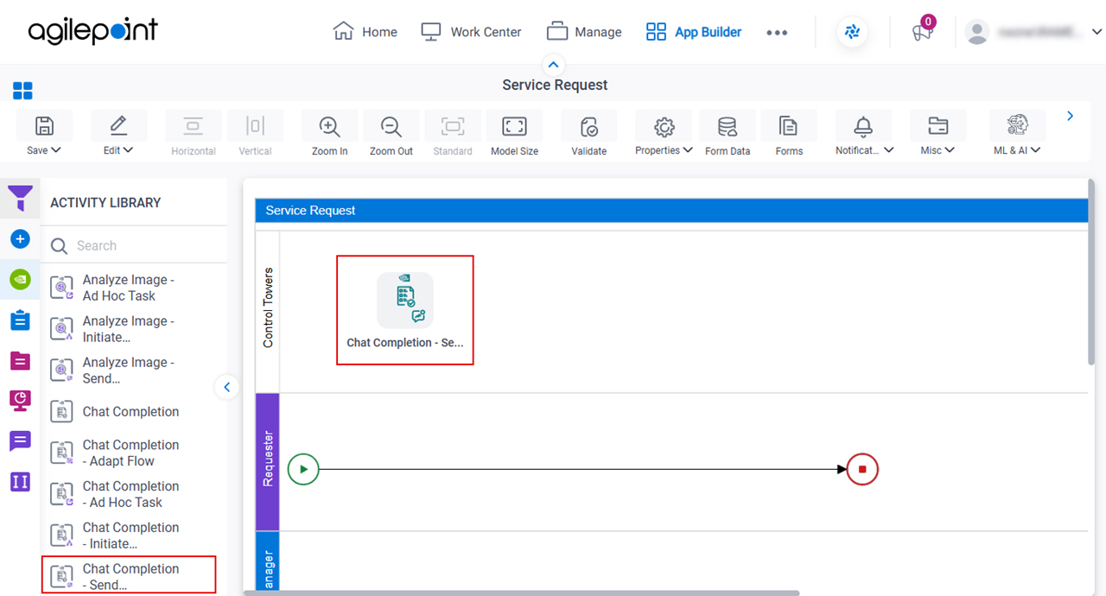
Task: Select the Control Towers swimlane header
Action: [268, 311]
